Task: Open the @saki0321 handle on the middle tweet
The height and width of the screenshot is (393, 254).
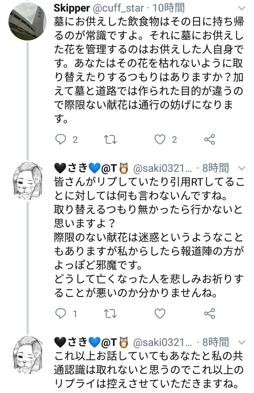Action: (162, 168)
